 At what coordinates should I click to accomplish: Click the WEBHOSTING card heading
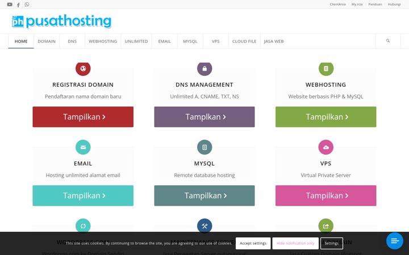(x=326, y=85)
